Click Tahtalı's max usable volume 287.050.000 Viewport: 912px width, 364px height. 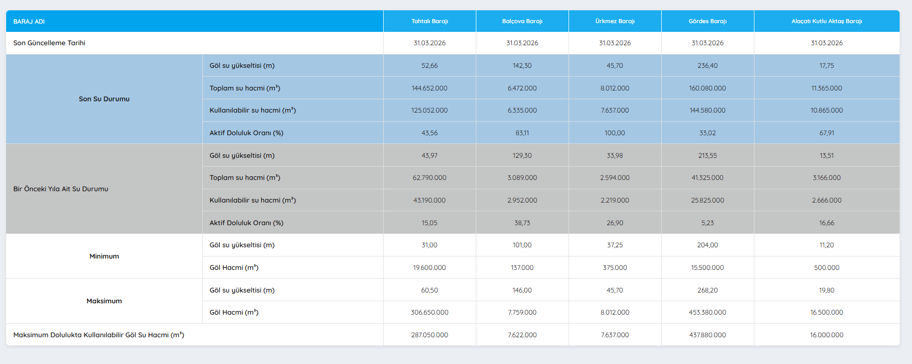coord(429,335)
